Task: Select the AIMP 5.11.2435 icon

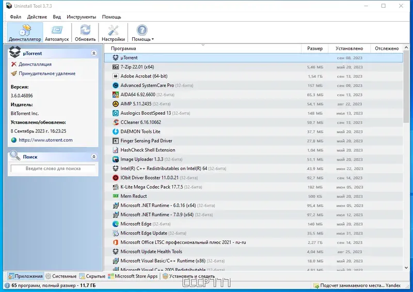Action: (x=115, y=104)
